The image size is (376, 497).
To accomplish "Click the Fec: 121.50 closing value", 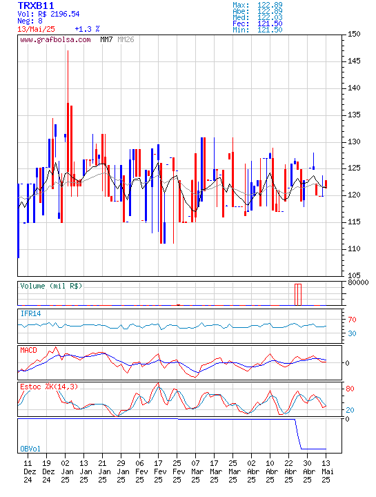I will click(x=257, y=23).
